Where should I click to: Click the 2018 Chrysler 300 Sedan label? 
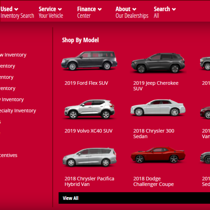click(x=154, y=133)
